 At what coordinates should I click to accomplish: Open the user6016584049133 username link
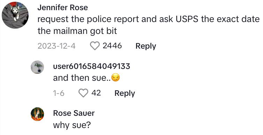click(92, 66)
